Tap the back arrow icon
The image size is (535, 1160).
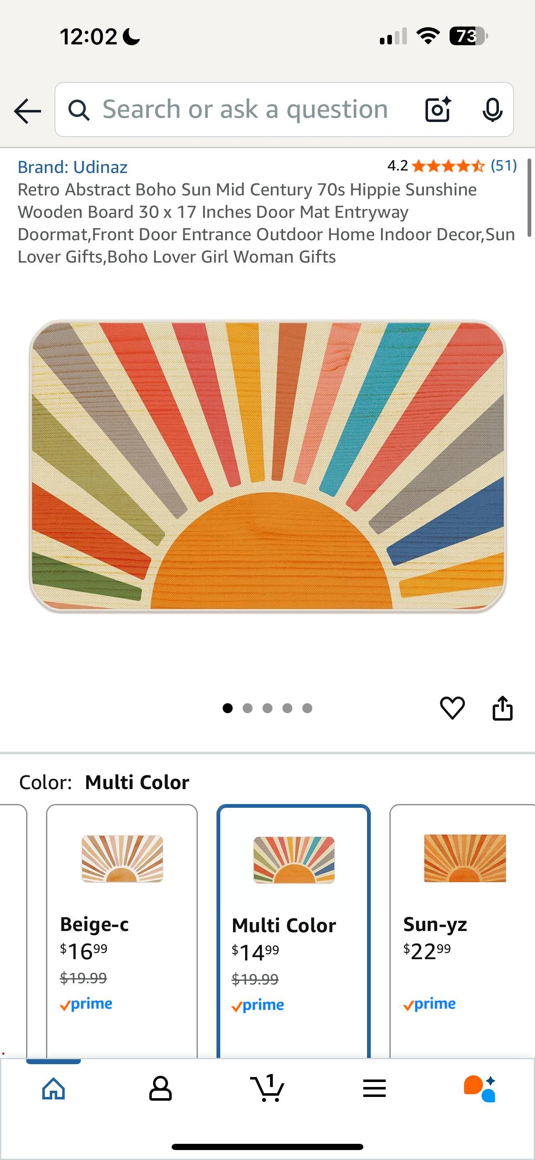tap(27, 111)
